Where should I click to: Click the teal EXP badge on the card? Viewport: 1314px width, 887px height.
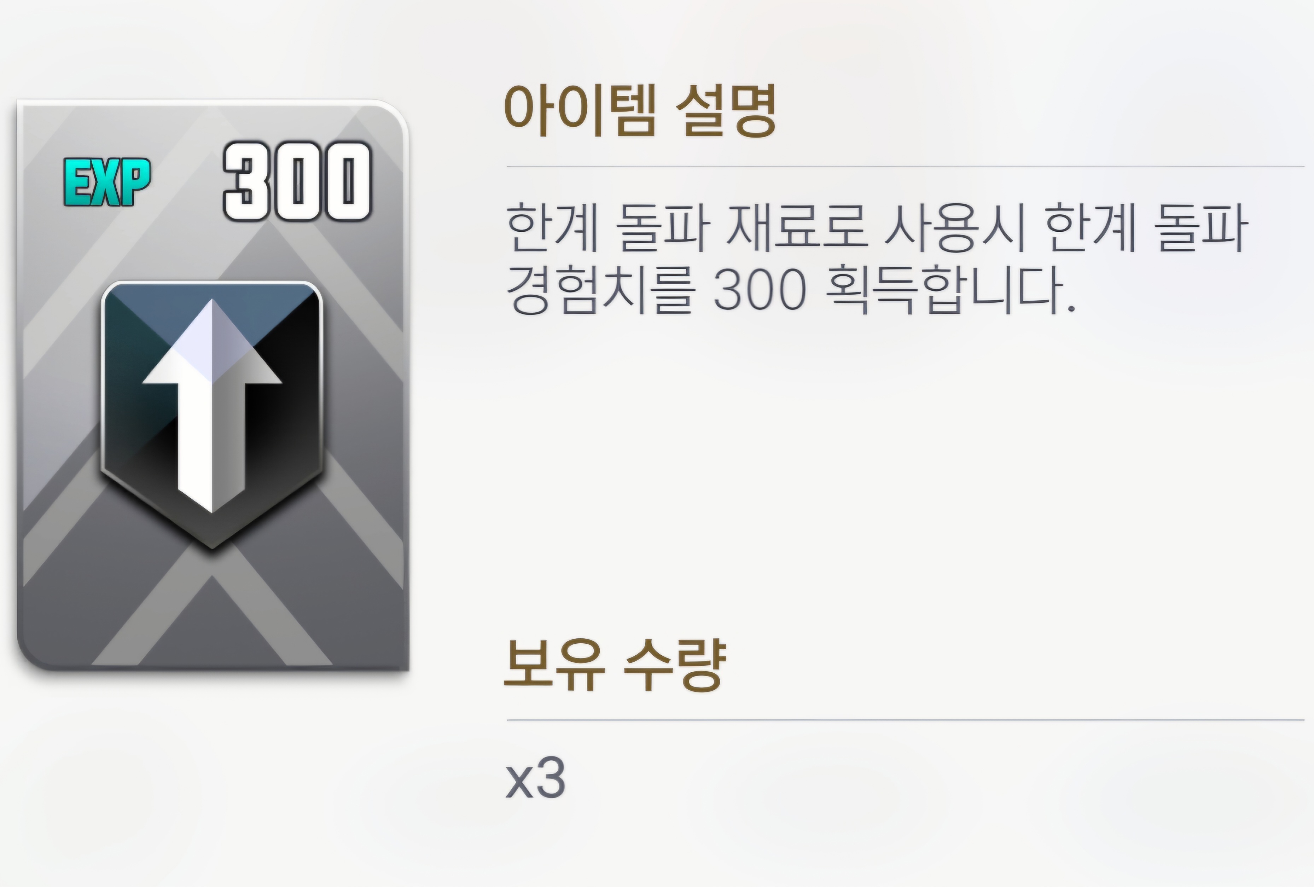[x=107, y=182]
